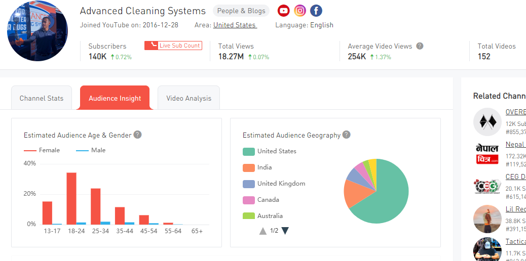Open the channel's Instagram icon link
The height and width of the screenshot is (261, 526).
point(300,11)
